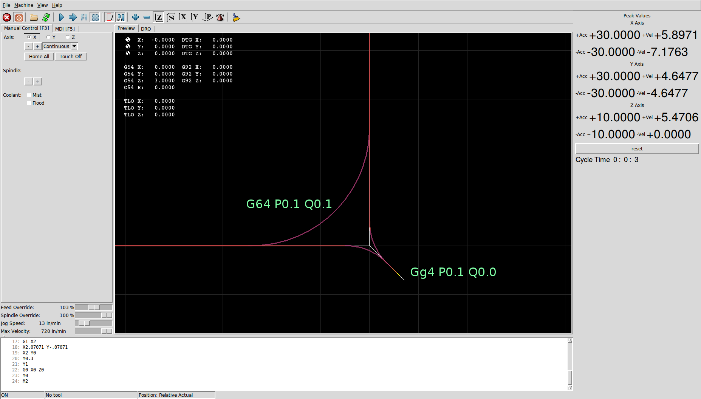The height and width of the screenshot is (399, 701).
Task: Jog the axis in plus direction
Action: pyautogui.click(x=37, y=46)
